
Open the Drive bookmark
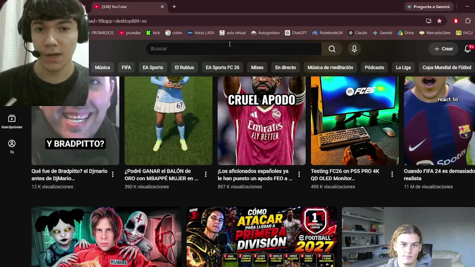(406, 33)
